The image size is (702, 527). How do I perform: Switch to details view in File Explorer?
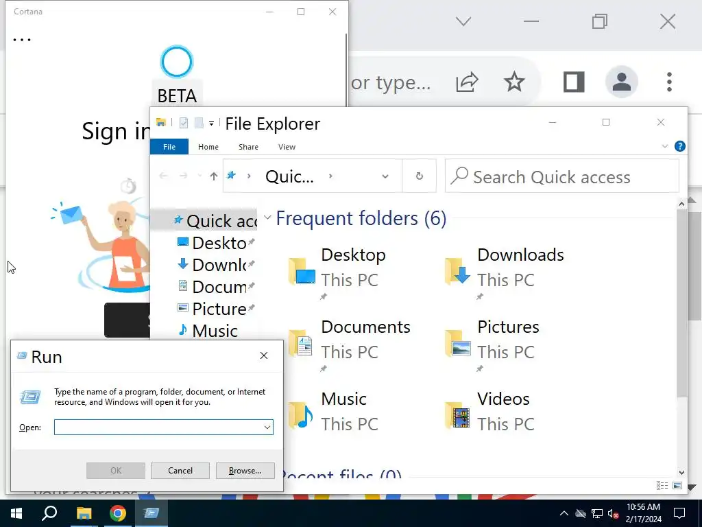pyautogui.click(x=662, y=485)
